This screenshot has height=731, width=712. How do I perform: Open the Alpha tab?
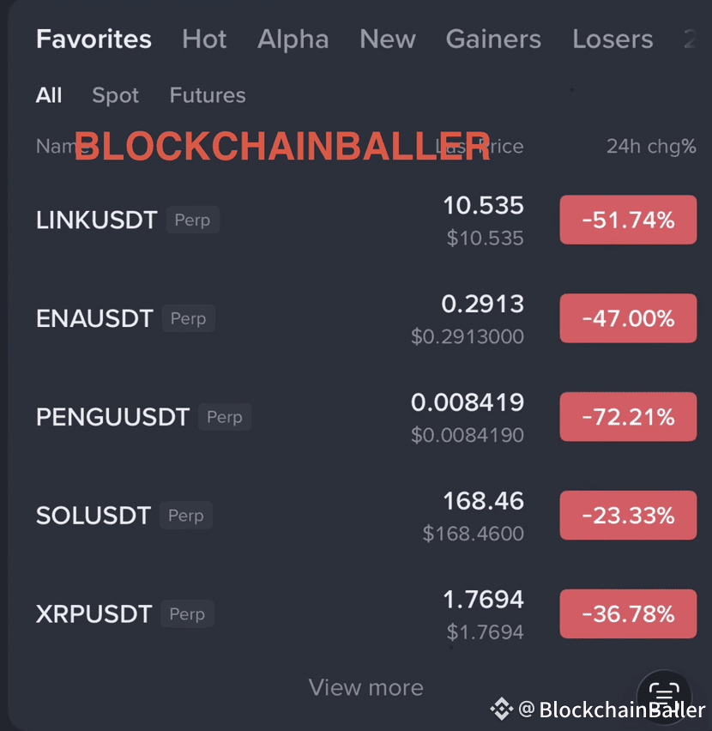[x=293, y=39]
